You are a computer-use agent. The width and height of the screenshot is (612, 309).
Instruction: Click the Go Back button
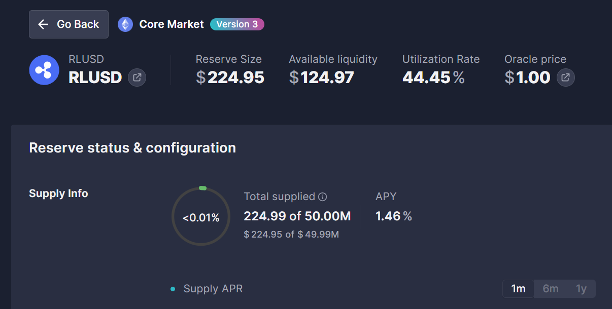pos(69,24)
